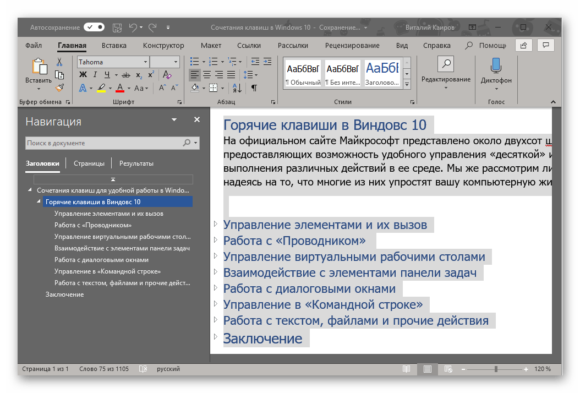This screenshot has height=393, width=580.
Task: Apply the Заголово... heading style
Action: (382, 73)
